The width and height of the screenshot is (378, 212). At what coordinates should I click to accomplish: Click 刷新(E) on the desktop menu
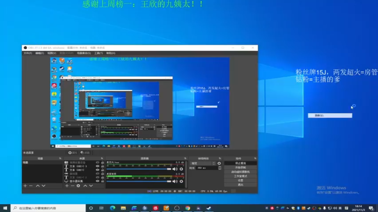(330, 115)
